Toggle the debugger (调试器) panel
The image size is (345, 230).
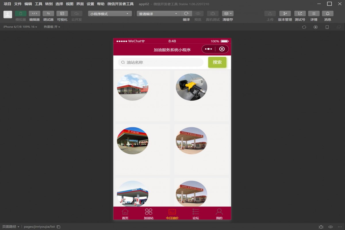tap(48, 14)
